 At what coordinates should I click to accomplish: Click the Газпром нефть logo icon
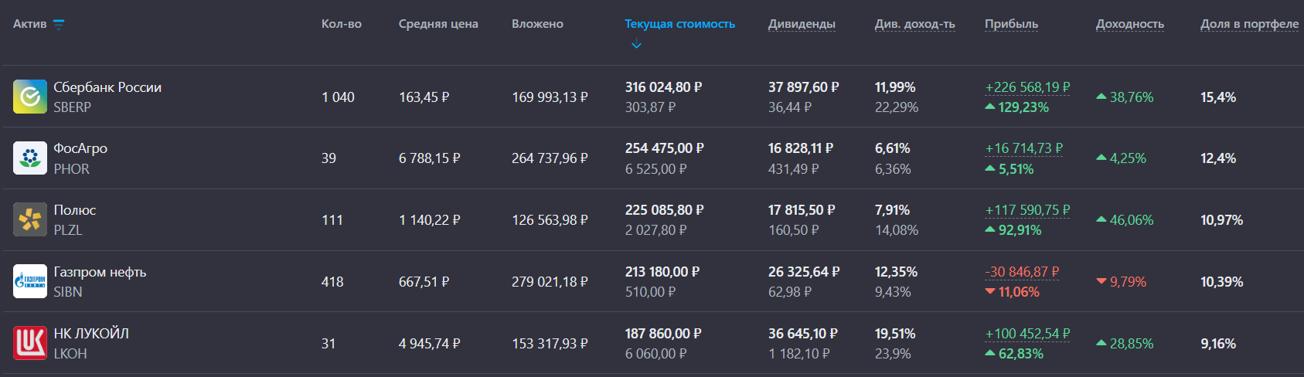(x=30, y=281)
